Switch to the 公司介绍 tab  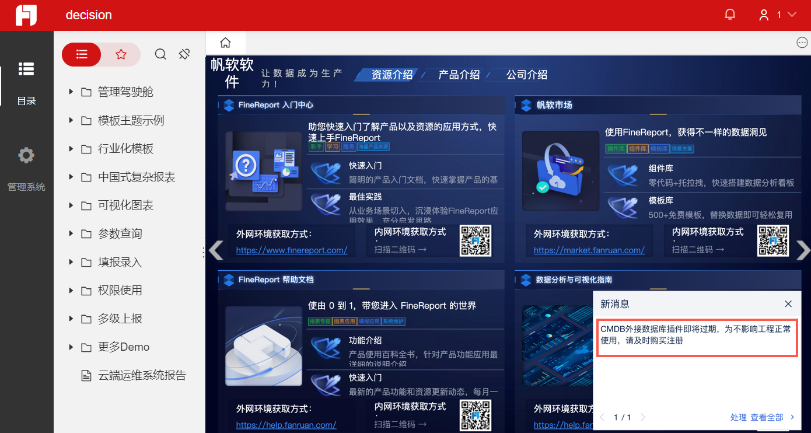pyautogui.click(x=527, y=75)
